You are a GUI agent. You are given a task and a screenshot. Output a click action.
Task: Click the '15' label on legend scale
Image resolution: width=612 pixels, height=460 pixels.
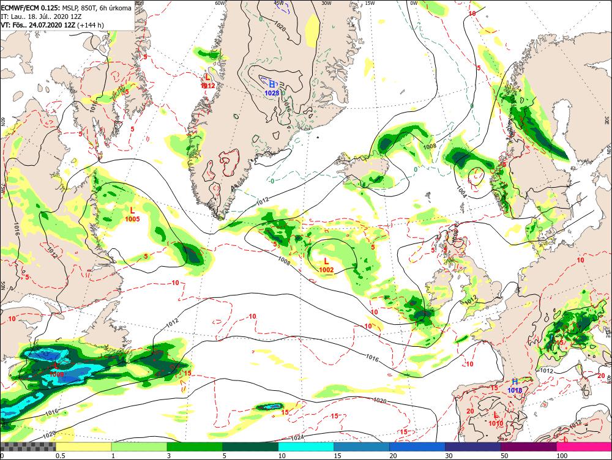[x=337, y=456]
